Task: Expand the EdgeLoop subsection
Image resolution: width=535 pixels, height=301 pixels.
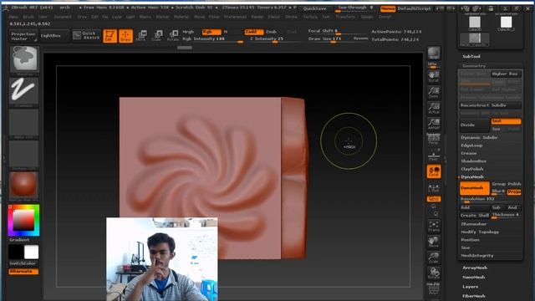Action: (x=471, y=145)
